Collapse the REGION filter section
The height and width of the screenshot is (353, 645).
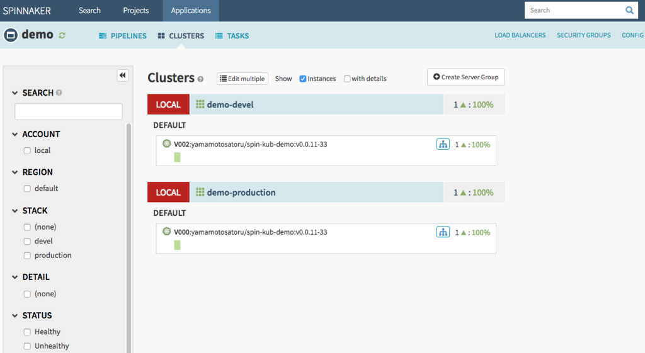click(x=15, y=172)
